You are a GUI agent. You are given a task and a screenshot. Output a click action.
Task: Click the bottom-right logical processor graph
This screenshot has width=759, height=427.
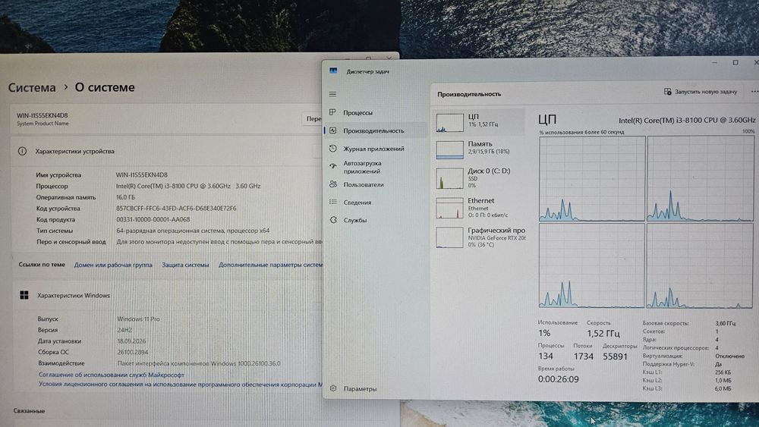point(700,266)
